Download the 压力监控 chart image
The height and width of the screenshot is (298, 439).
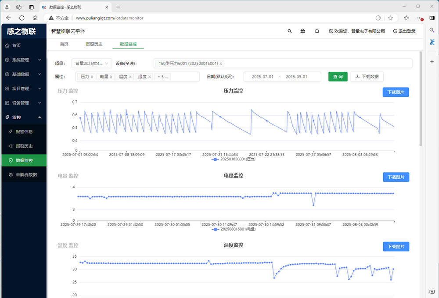(396, 92)
